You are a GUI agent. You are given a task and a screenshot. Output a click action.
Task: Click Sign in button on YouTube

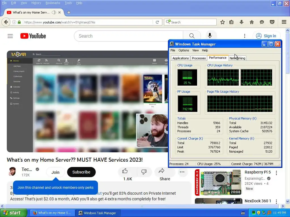[266, 36]
